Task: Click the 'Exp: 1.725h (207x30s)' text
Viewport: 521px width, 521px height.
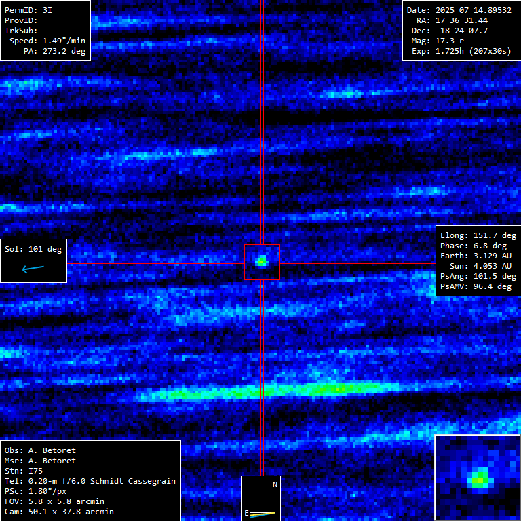Action: [461, 51]
